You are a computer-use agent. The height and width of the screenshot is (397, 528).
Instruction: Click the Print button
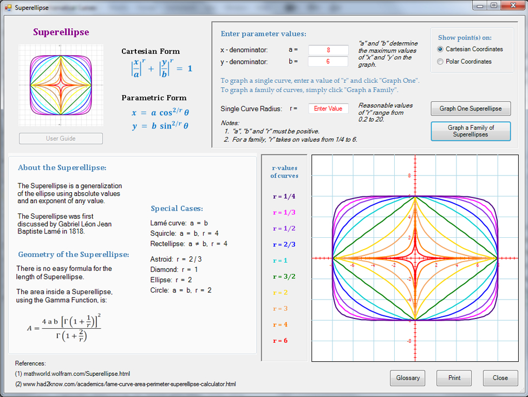tap(454, 378)
